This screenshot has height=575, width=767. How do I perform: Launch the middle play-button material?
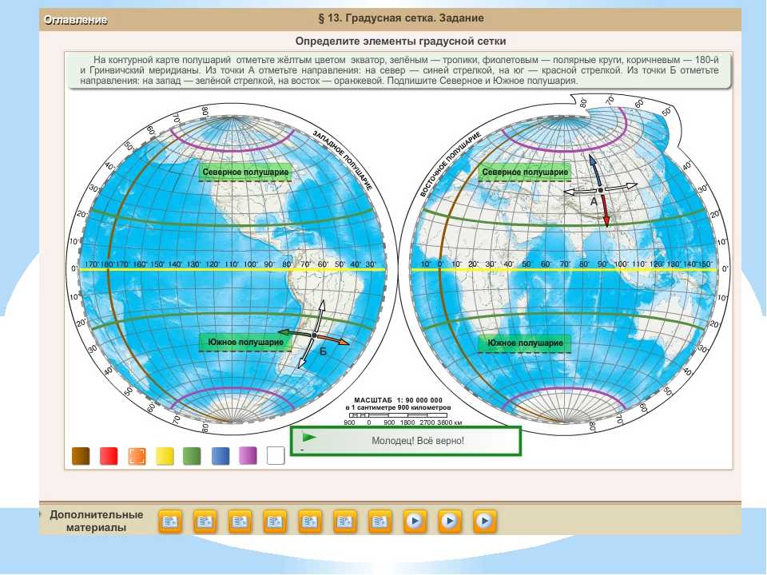click(450, 521)
